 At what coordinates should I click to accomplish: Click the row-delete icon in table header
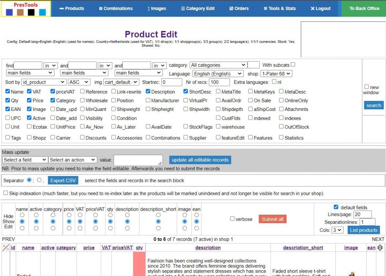click(x=6, y=247)
